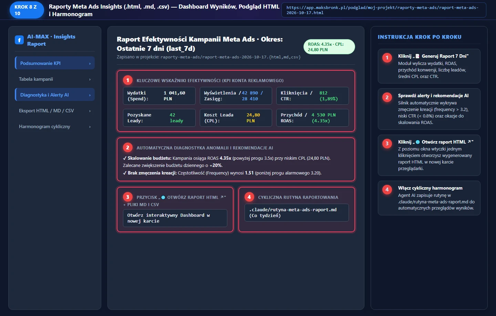The width and height of the screenshot is (496, 316).
Task: Click the rutyna-meta-ads-raport.md schedule box
Action: pos(297,213)
